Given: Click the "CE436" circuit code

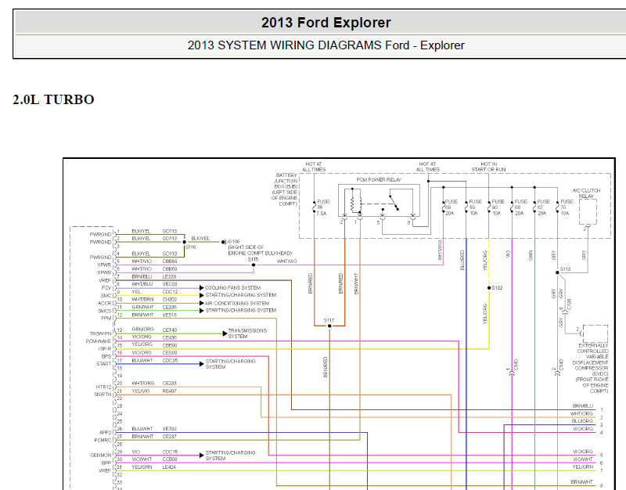Looking at the screenshot, I should (170, 337).
